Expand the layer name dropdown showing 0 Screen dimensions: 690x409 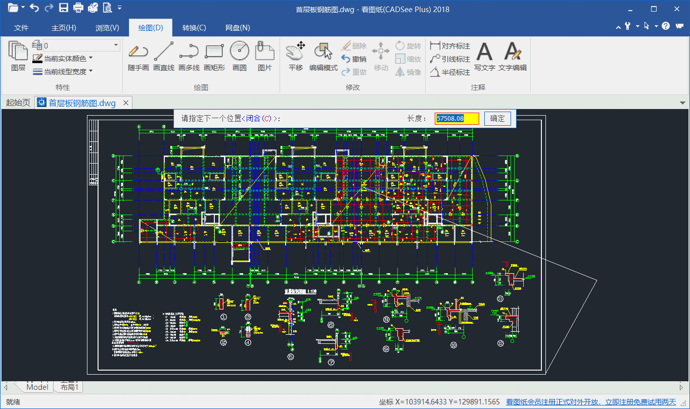click(116, 45)
